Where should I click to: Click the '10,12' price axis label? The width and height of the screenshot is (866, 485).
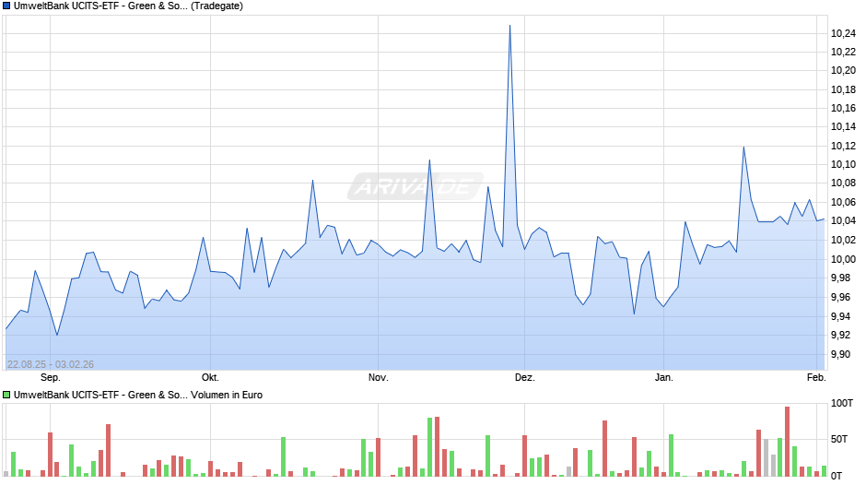[x=843, y=146]
